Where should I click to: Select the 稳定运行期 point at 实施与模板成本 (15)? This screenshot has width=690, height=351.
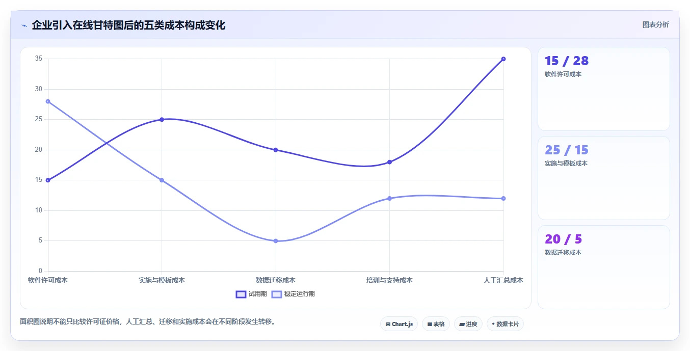coord(162,180)
